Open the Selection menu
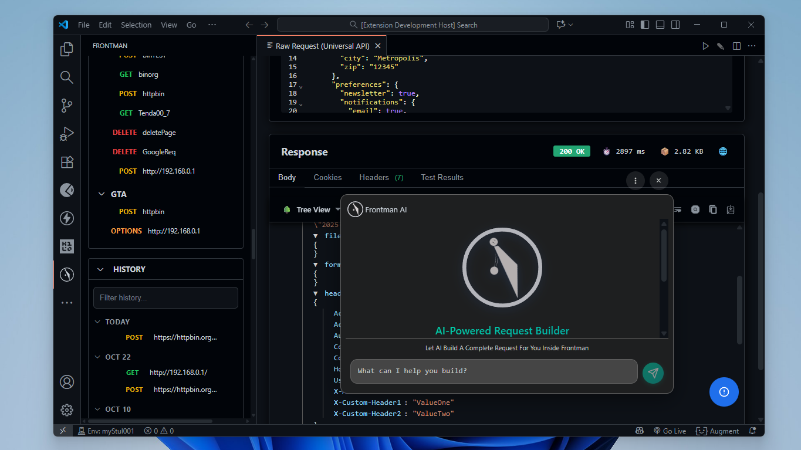The height and width of the screenshot is (450, 801). [136, 25]
